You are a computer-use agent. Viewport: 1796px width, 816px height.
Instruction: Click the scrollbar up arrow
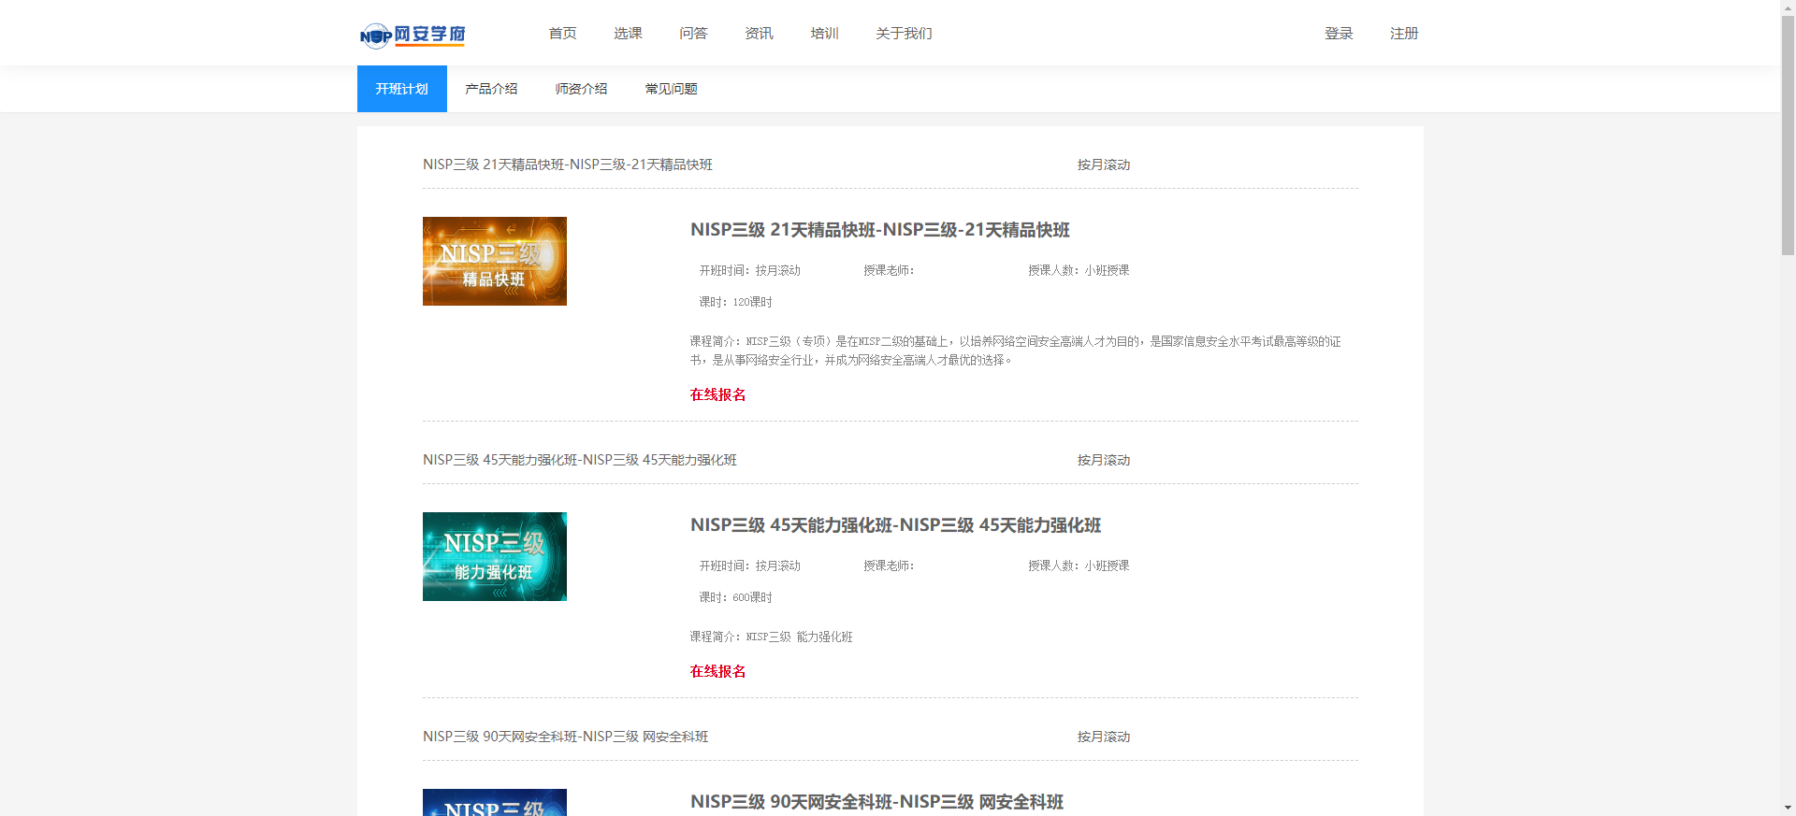point(1788,7)
